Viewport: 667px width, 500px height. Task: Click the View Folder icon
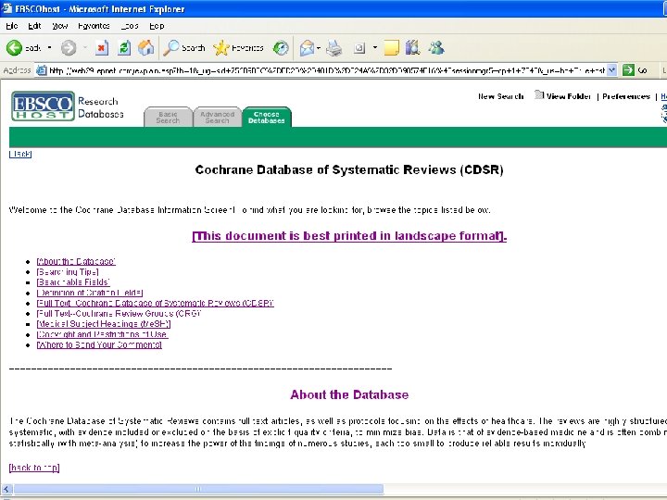click(x=539, y=94)
